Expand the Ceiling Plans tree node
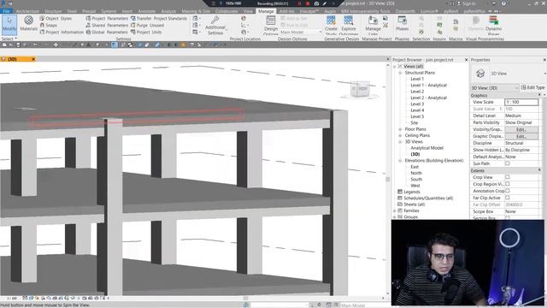 click(x=400, y=135)
